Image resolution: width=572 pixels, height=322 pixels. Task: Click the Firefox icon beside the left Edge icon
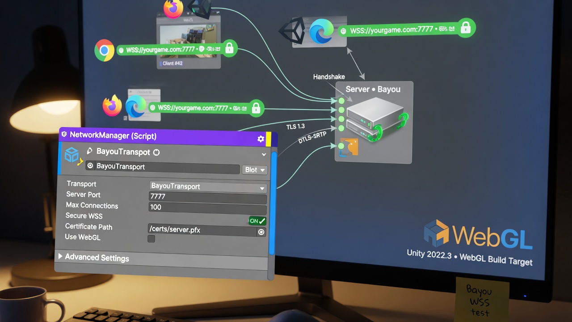(112, 106)
